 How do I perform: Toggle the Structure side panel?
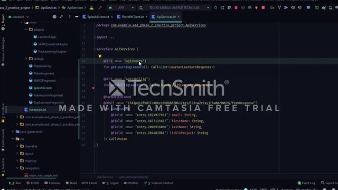coord(3,113)
